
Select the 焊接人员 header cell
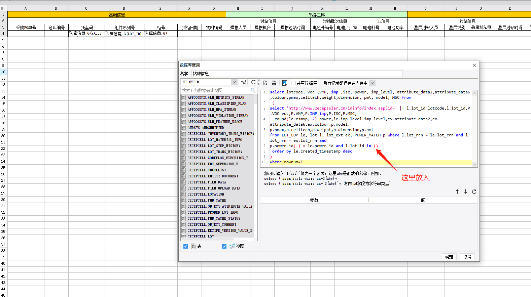238,28
